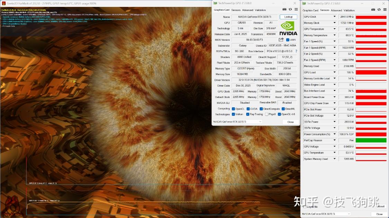Open the hamburger menu in Sensors window
Image resolution: width=389 pixels, height=218 pixels.
385,10
